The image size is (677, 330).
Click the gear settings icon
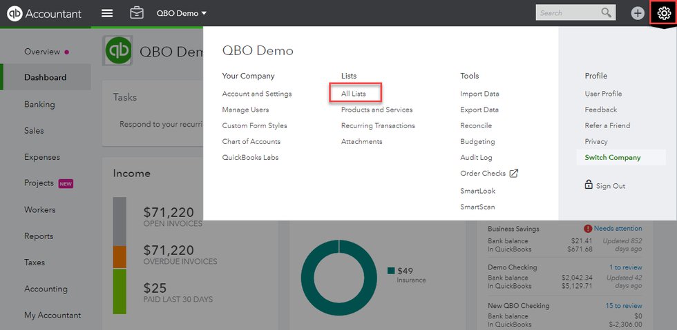pos(663,13)
